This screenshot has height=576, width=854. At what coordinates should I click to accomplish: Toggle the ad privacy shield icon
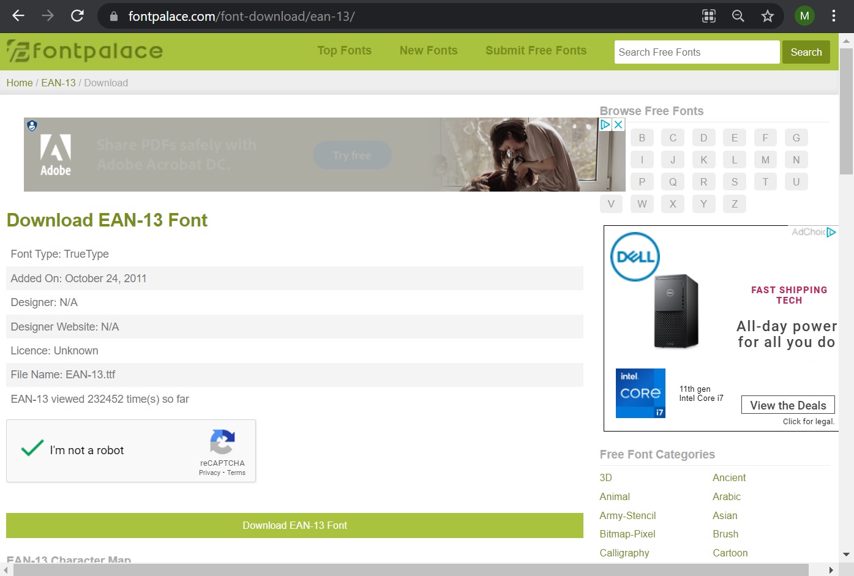[x=32, y=126]
